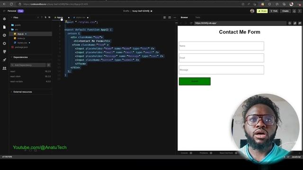Click the green Submit button in preview
Image resolution: width=303 pixels, height=170 pixels.
195,81
